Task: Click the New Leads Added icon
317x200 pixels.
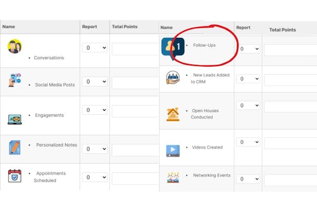Action: (x=173, y=77)
